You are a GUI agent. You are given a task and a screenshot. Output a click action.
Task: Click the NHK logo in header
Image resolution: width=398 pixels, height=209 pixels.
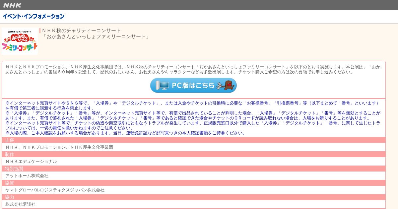pyautogui.click(x=12, y=5)
